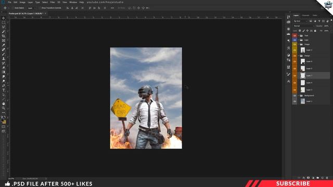Change screen mode icon at toolbar bottom

[4, 131]
